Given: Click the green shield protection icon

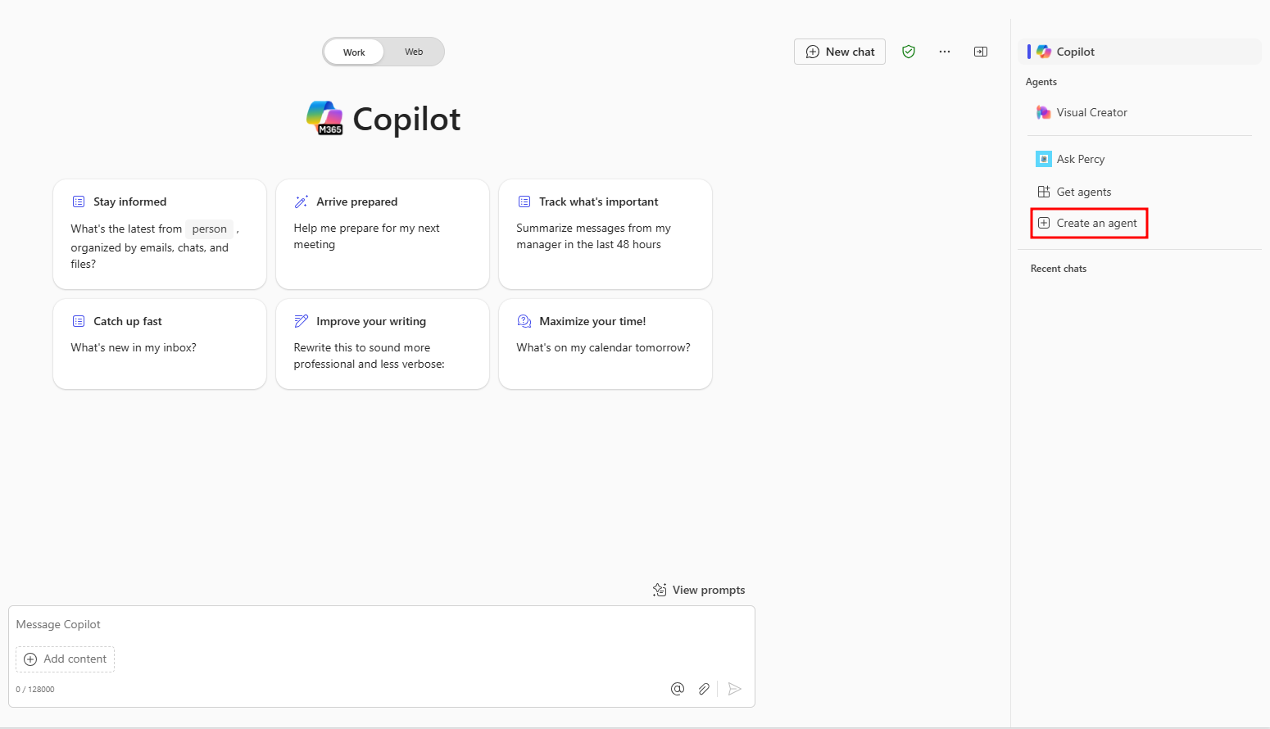Looking at the screenshot, I should pos(909,52).
